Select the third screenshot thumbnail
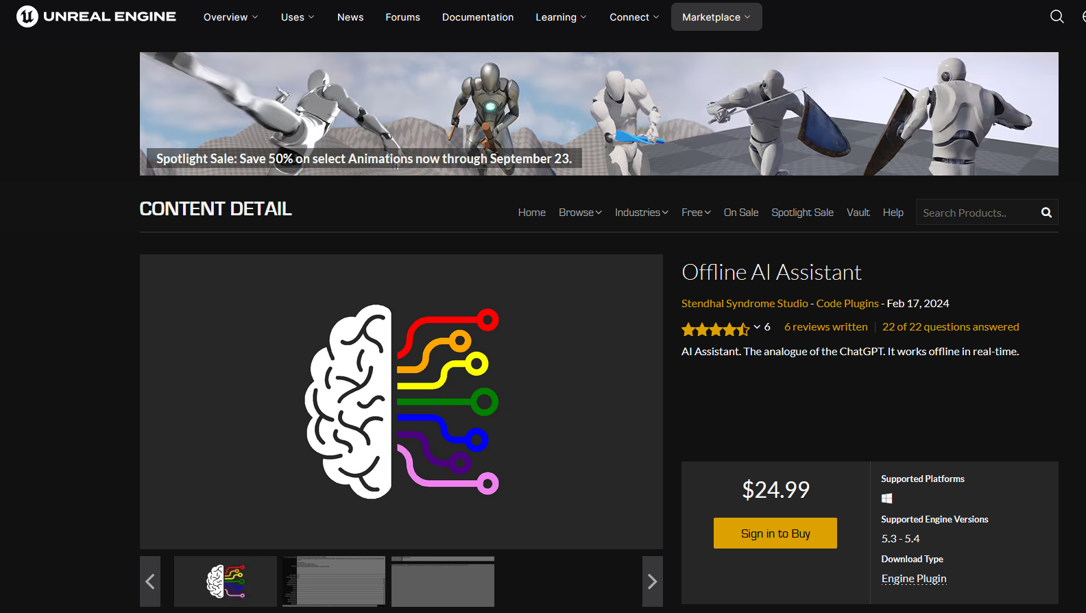Image resolution: width=1086 pixels, height=613 pixels. point(443,581)
